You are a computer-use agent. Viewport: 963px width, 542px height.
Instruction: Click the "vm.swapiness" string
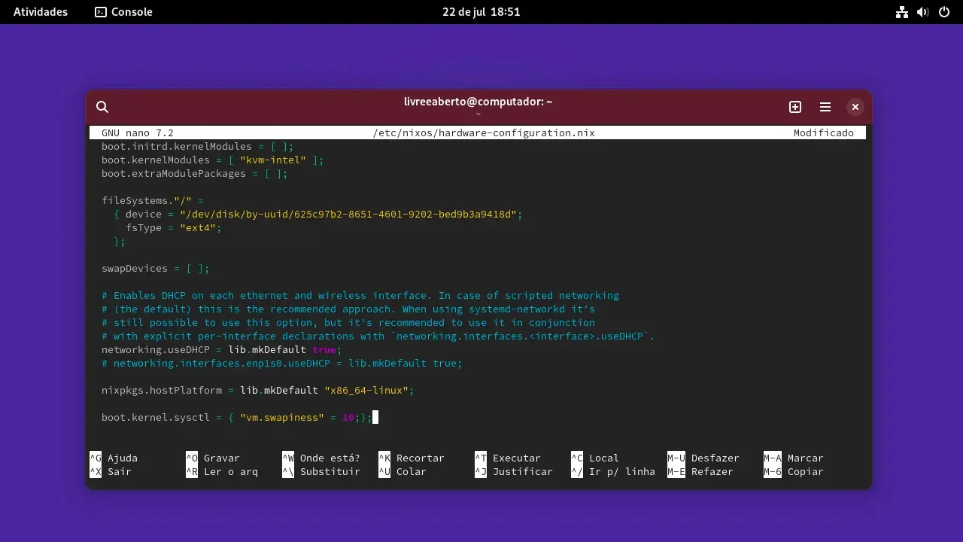[282, 417]
